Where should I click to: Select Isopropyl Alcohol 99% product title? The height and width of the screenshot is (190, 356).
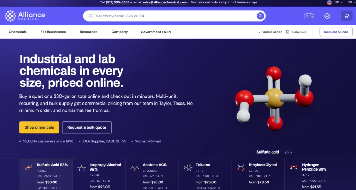105,167
